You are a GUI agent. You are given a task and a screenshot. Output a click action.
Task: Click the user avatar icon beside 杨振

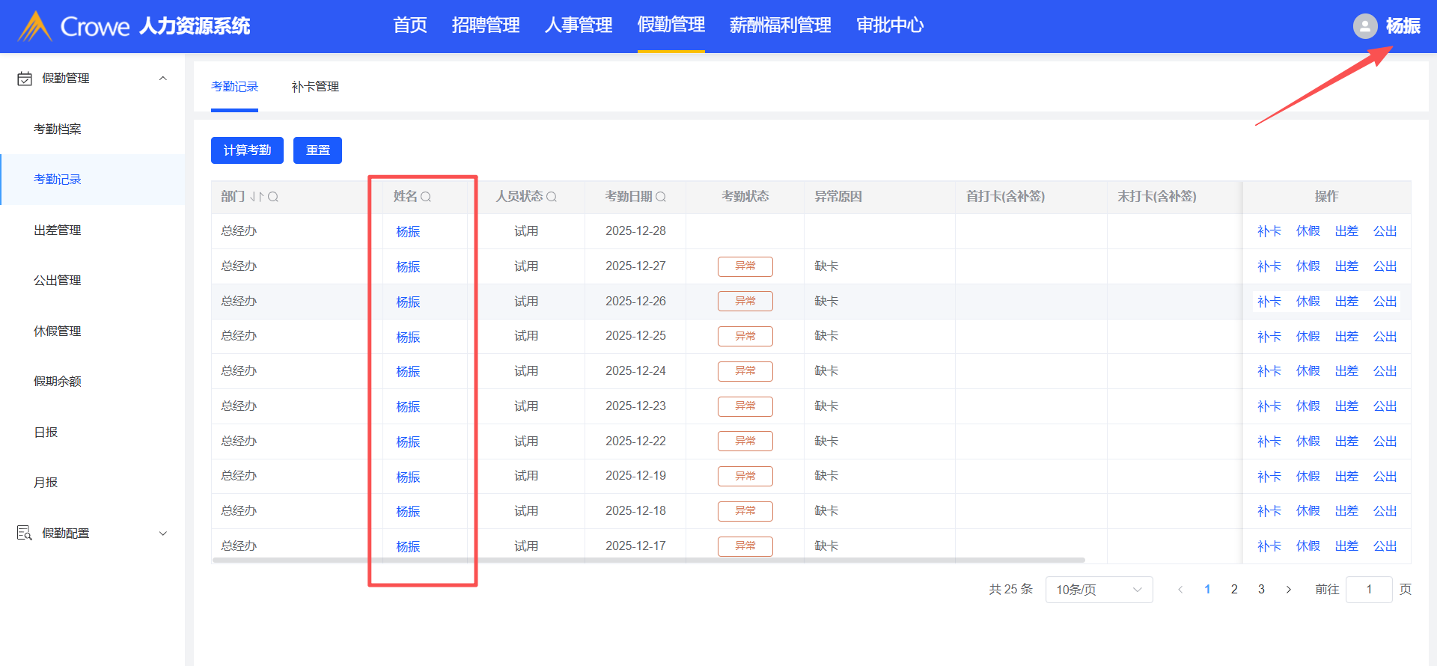[x=1365, y=26]
